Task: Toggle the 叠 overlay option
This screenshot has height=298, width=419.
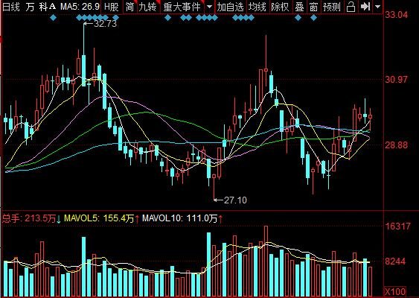Action: click(299, 7)
